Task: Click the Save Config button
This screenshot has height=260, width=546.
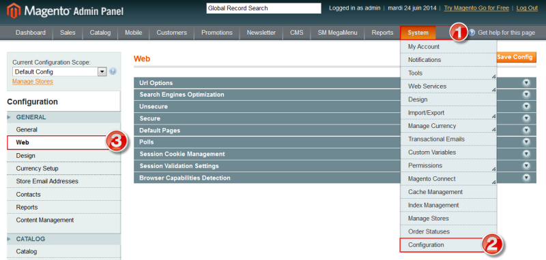Action: (x=517, y=57)
